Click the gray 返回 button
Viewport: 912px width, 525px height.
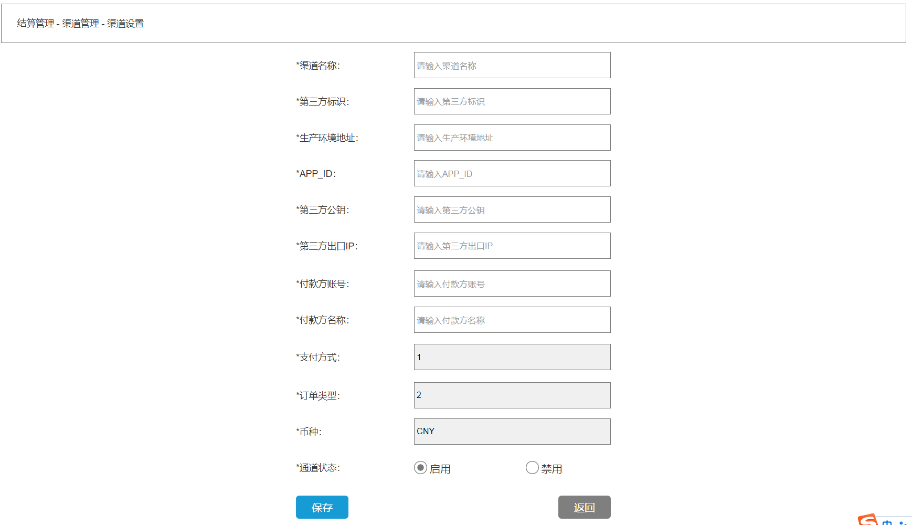pyautogui.click(x=585, y=507)
